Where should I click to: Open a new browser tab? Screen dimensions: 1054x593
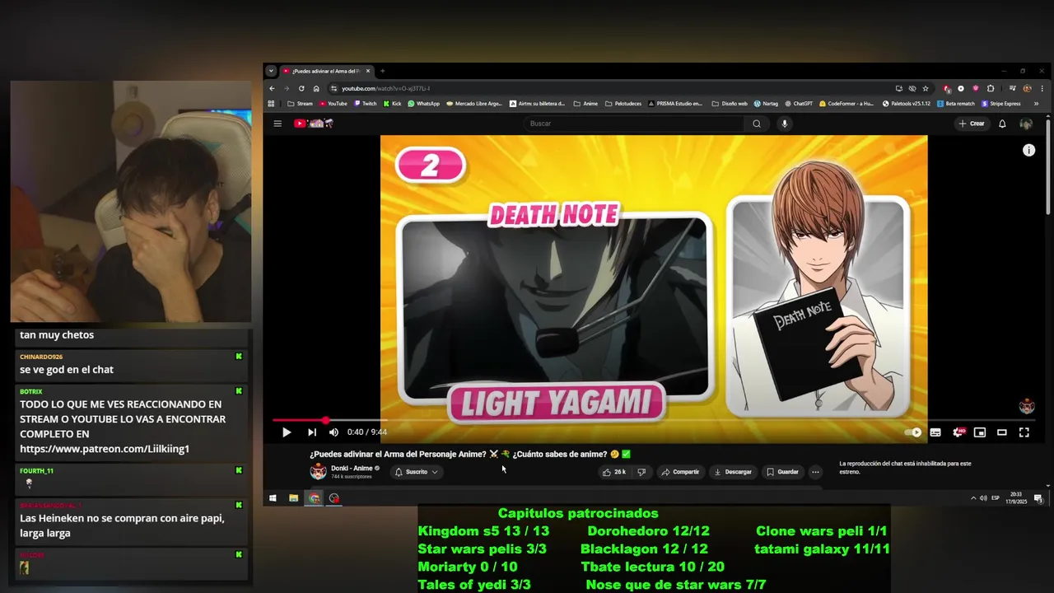tap(382, 71)
